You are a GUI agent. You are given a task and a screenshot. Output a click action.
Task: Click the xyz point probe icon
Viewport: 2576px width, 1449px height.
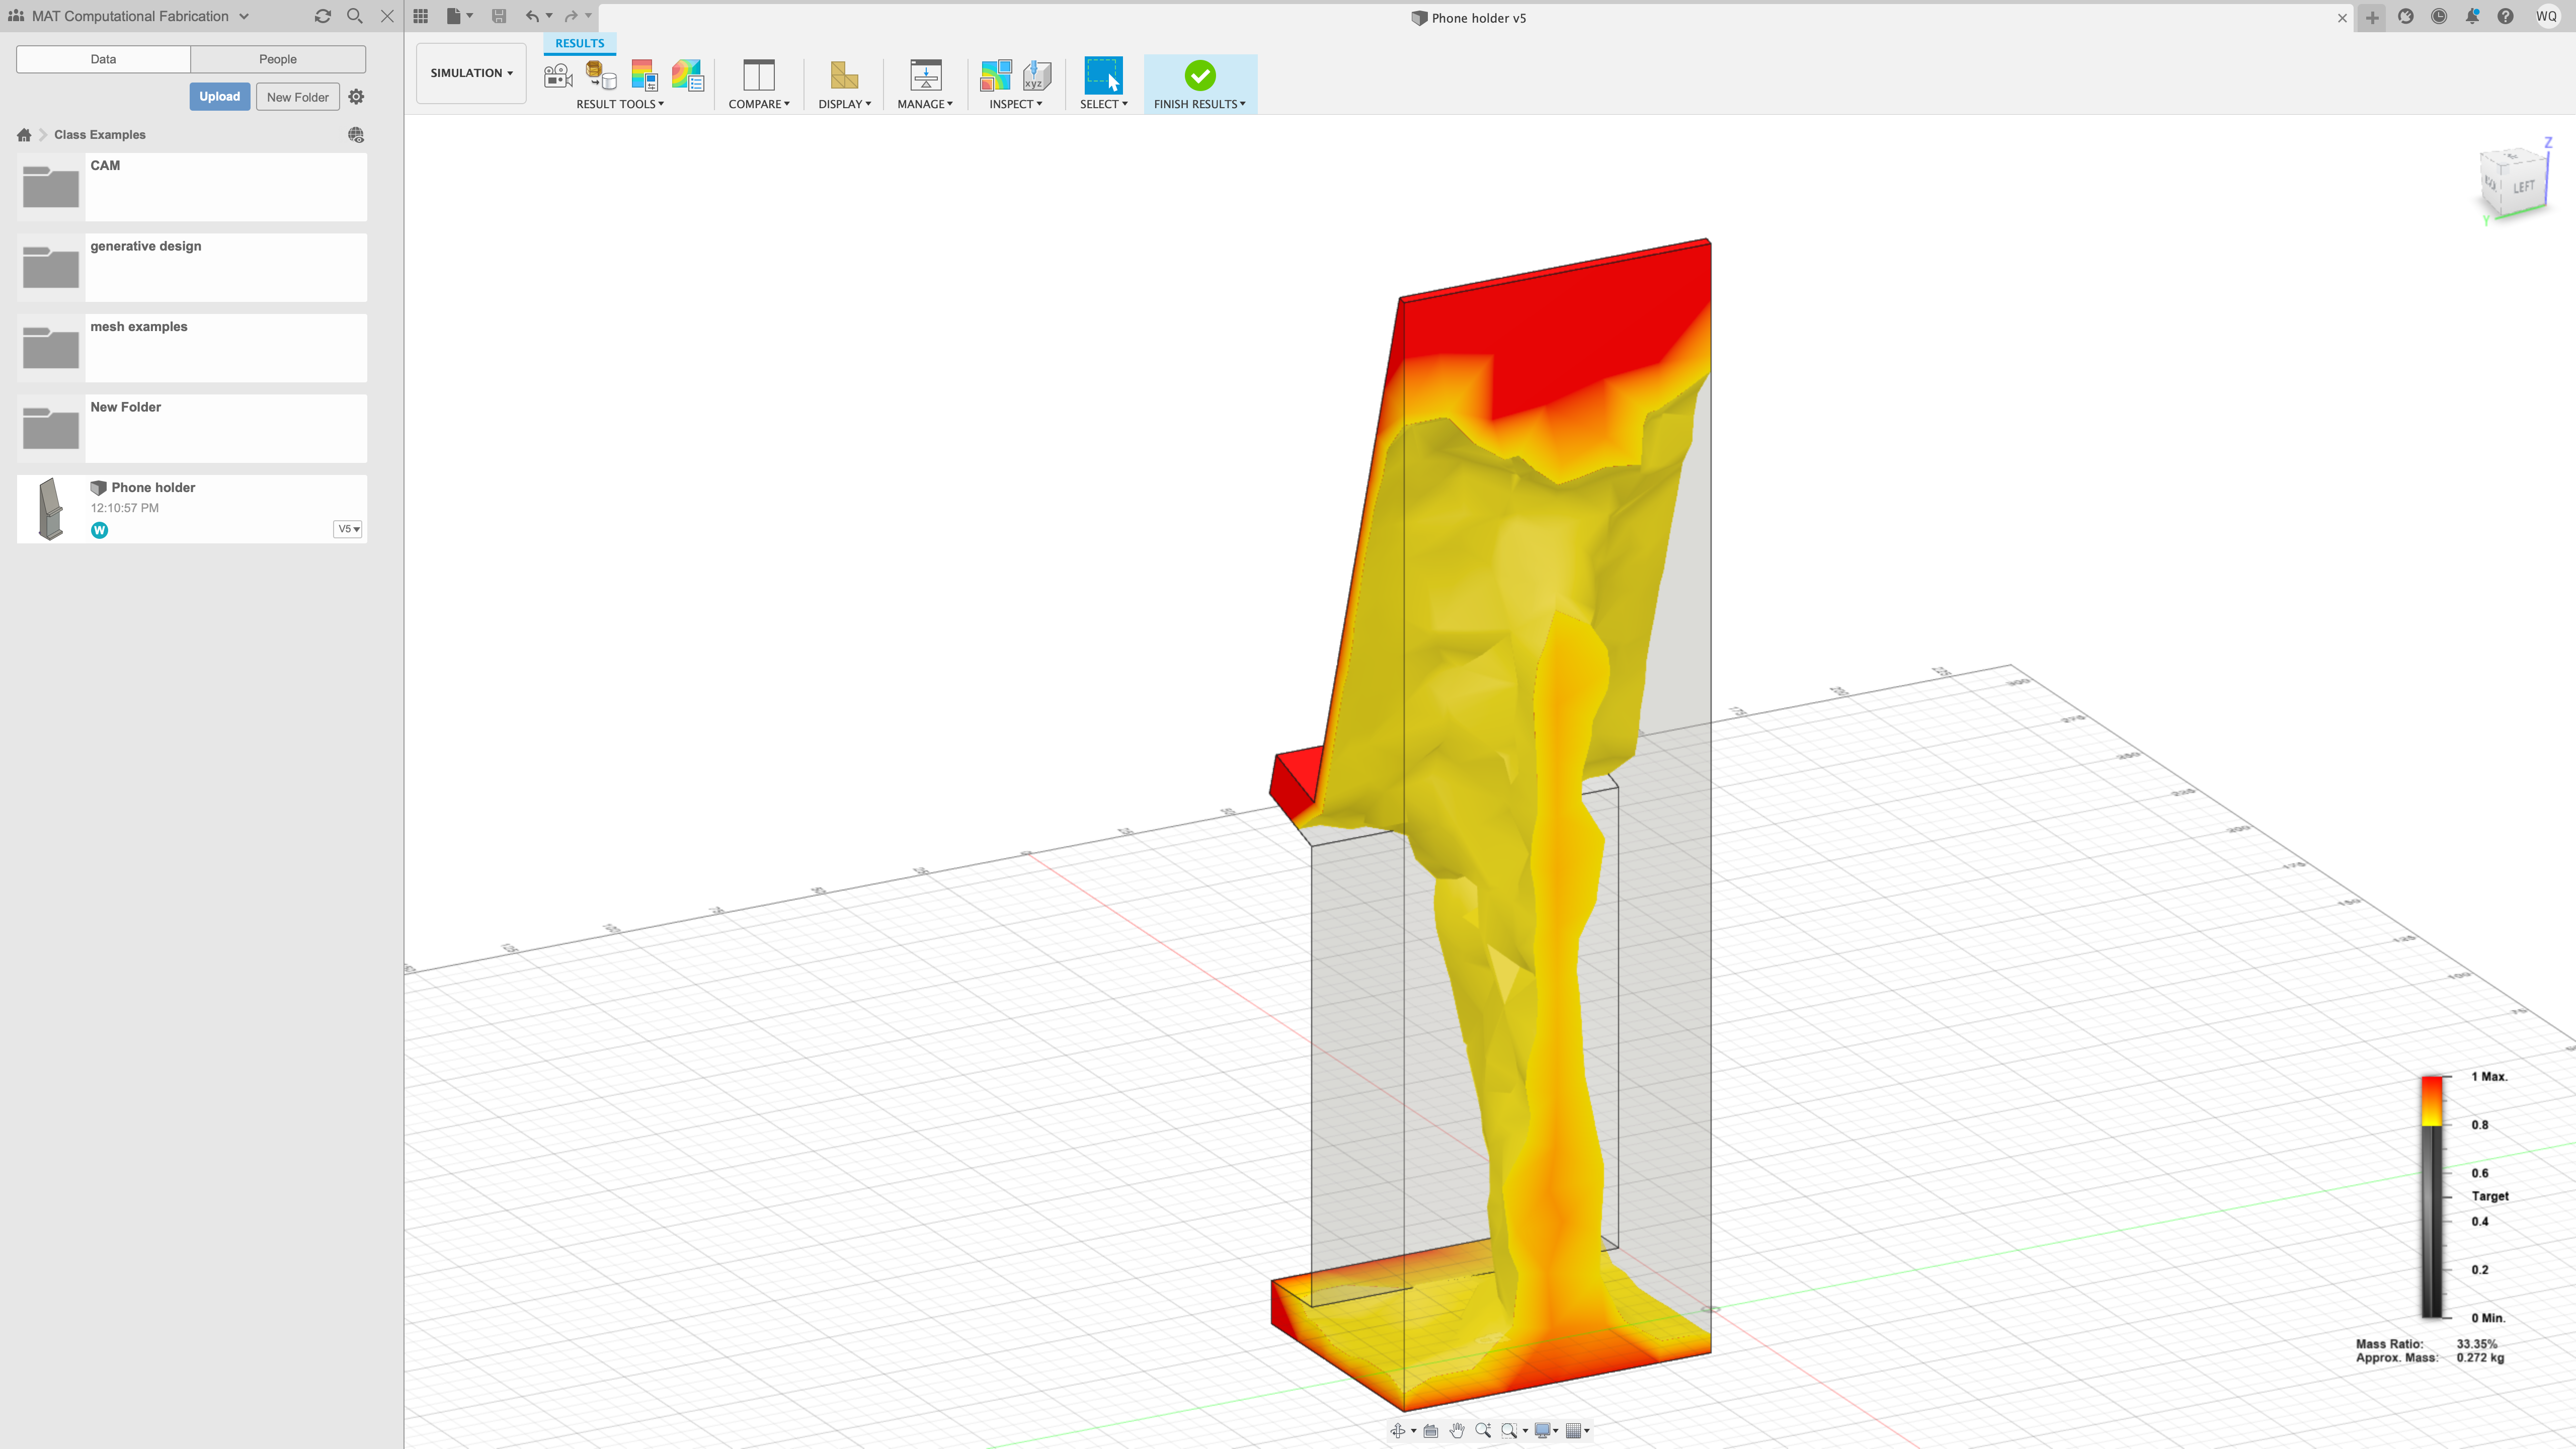point(1037,76)
